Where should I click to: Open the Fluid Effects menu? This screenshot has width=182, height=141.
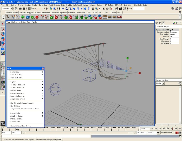click(x=54, y=5)
